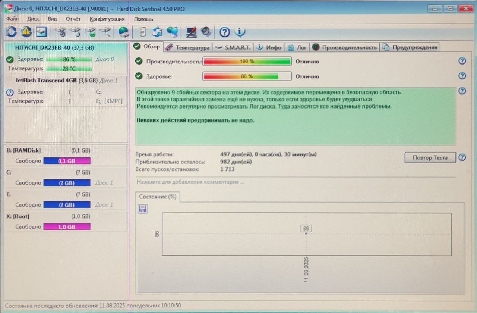477x313 pixels.
Task: Click the globe with disk toolbar icon
Action: pyautogui.click(x=124, y=32)
